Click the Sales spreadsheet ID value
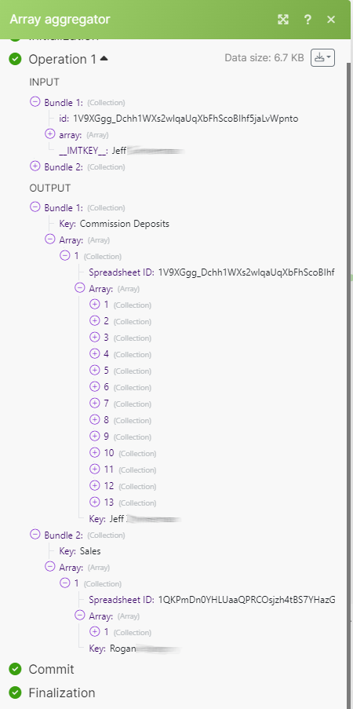 pyautogui.click(x=247, y=600)
